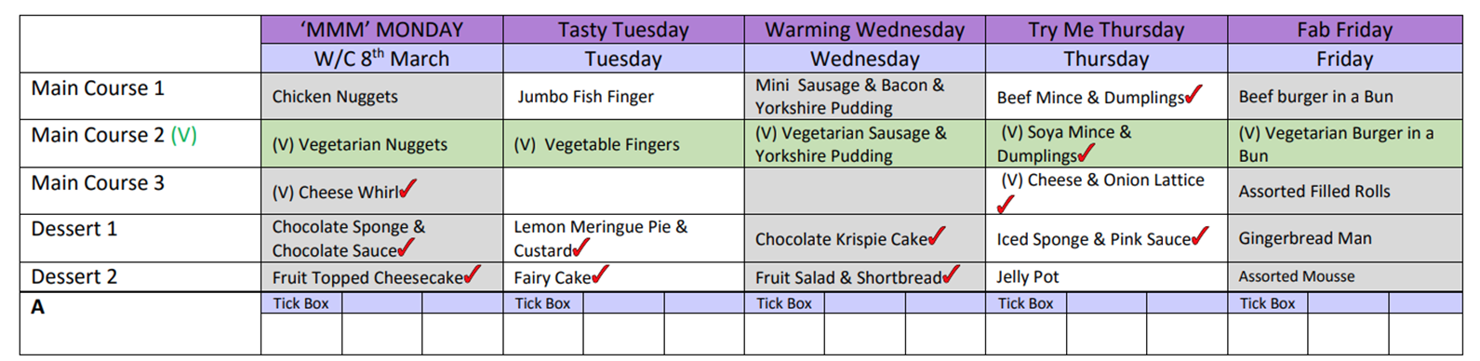1480x361 pixels.
Task: Click the tick under Cheese & Onion Lattice
Action: click(1006, 205)
